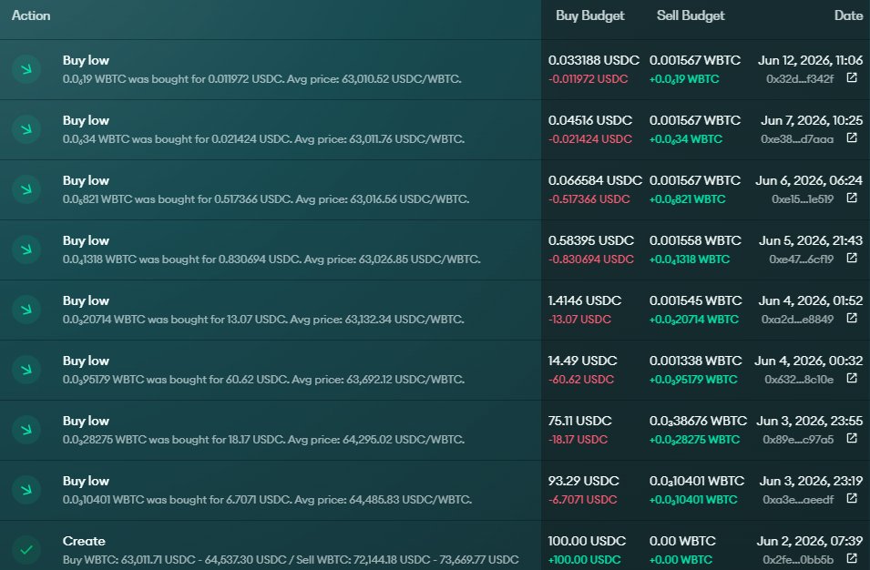Click transaction hash 0x89e...c97a5

798,439
